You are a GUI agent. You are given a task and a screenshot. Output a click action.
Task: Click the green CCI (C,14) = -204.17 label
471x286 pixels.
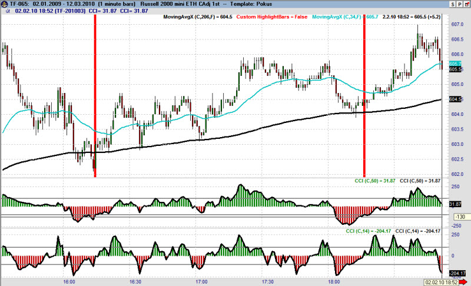click(x=369, y=231)
